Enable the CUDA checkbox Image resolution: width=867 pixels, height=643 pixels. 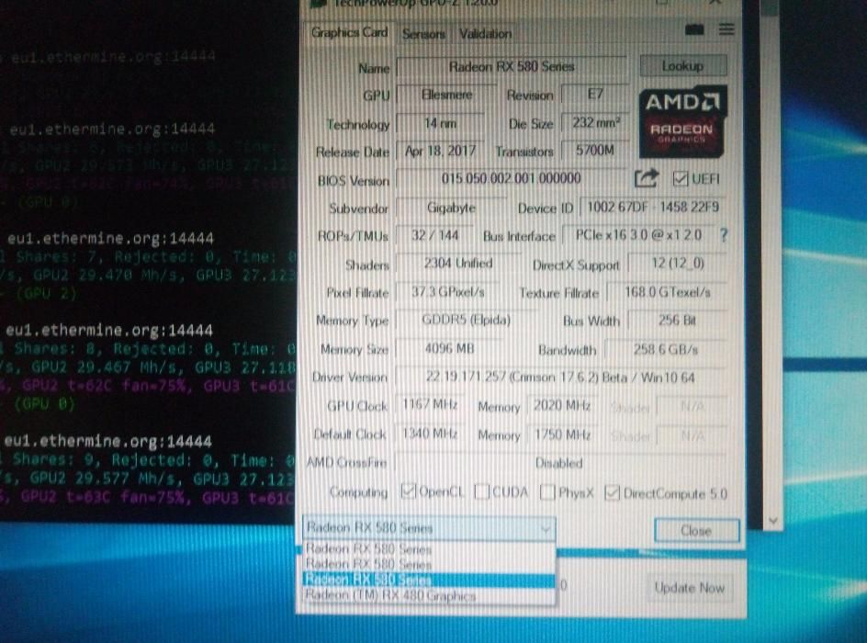[482, 493]
